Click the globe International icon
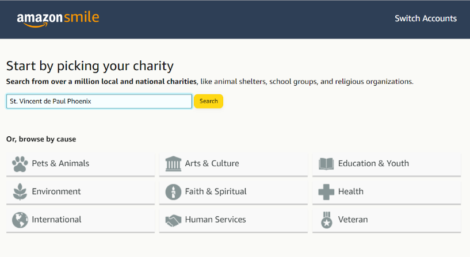 point(20,220)
